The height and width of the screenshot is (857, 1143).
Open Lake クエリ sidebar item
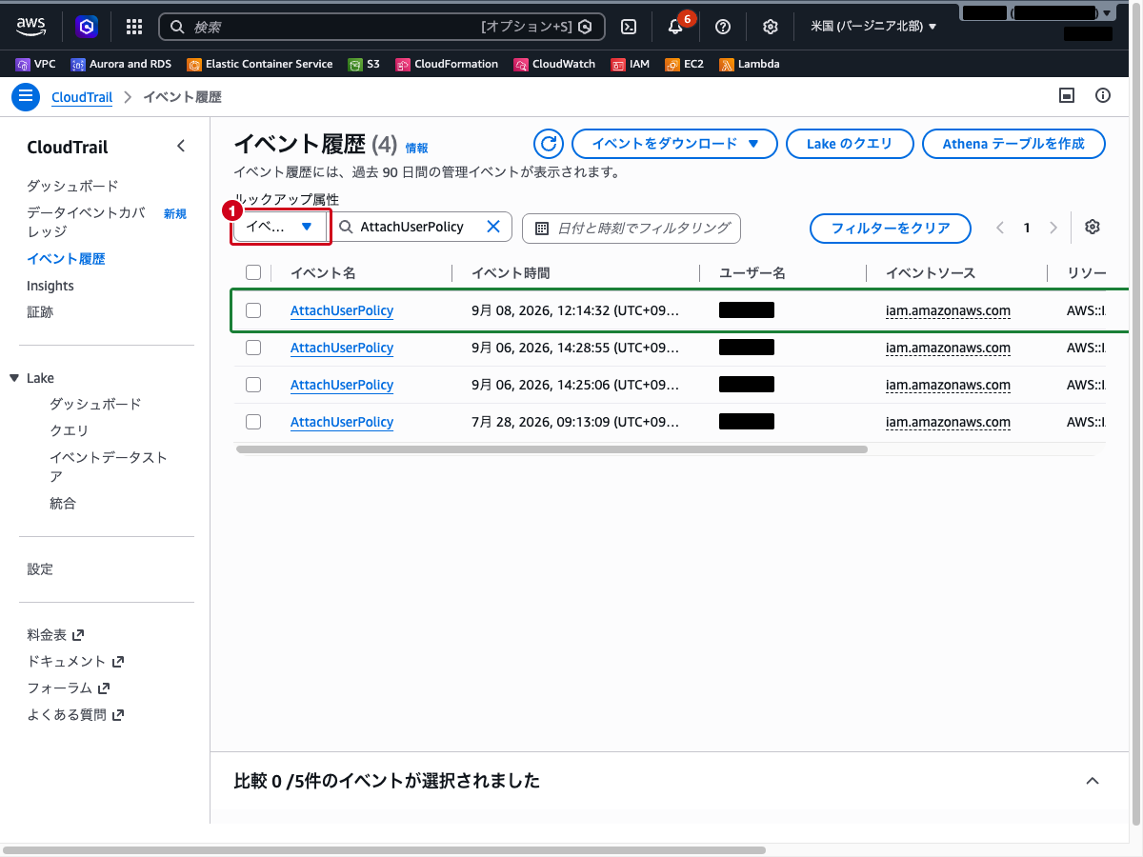69,430
